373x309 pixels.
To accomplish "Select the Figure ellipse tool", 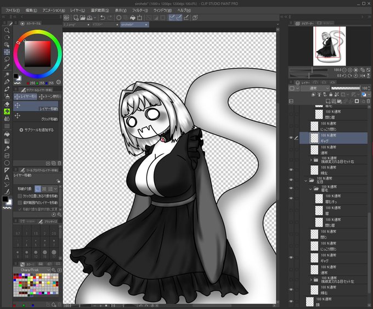I will click(x=7, y=163).
